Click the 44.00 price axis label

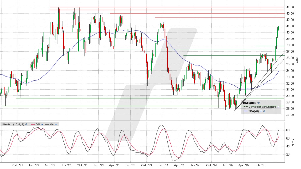pos(290,7)
